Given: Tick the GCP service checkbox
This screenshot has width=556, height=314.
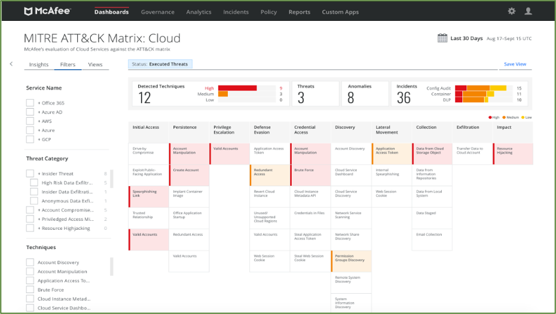Looking at the screenshot, I should pos(30,139).
